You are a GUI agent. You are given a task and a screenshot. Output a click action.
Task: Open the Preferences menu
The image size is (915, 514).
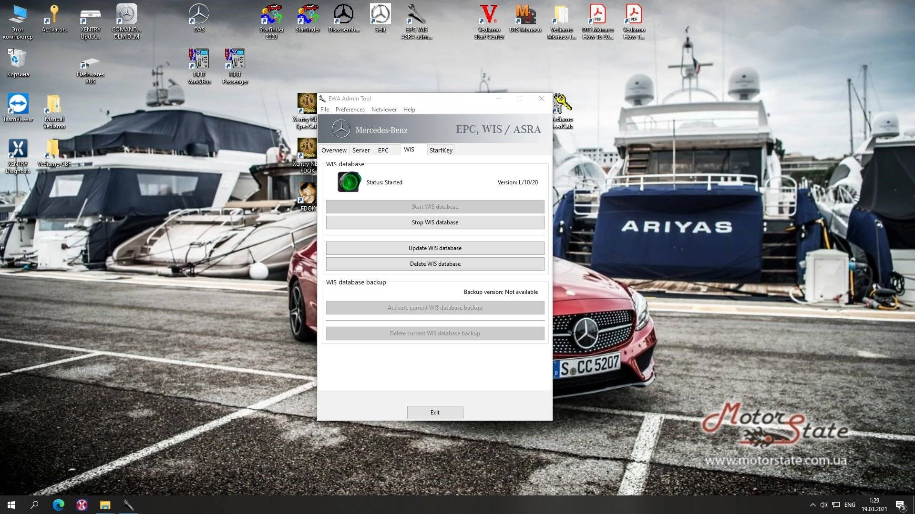tap(350, 110)
